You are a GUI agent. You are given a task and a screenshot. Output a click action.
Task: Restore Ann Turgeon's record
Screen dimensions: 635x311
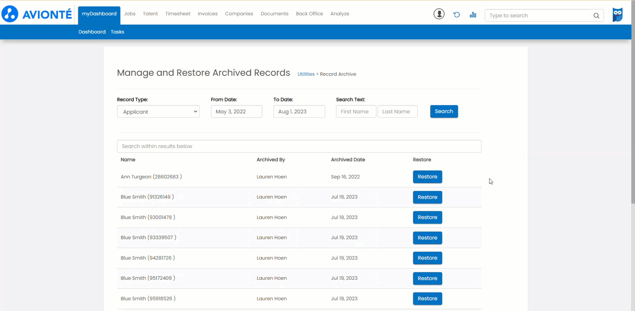(427, 177)
